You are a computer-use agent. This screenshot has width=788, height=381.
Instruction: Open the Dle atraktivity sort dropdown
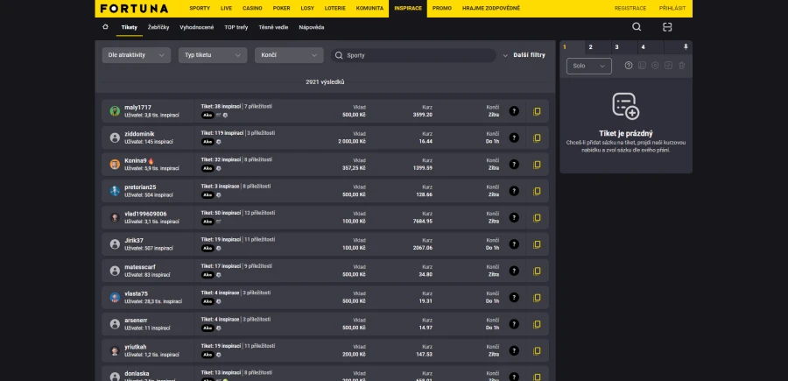137,55
